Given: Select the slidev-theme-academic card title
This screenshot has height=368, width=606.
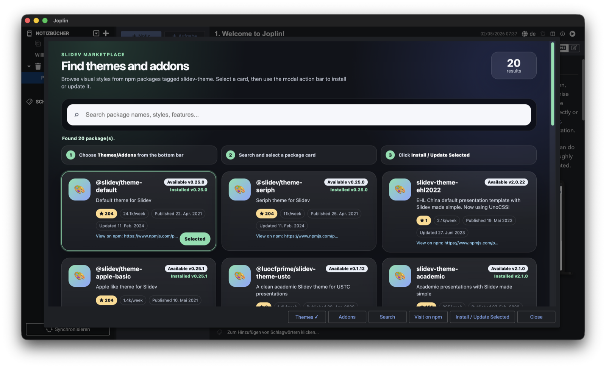Looking at the screenshot, I should pos(437,273).
